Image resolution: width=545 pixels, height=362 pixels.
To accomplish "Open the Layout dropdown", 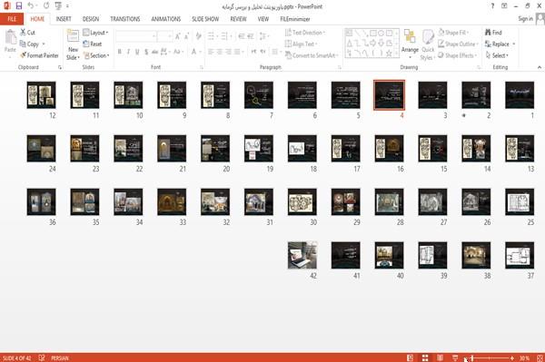I will click(x=95, y=33).
